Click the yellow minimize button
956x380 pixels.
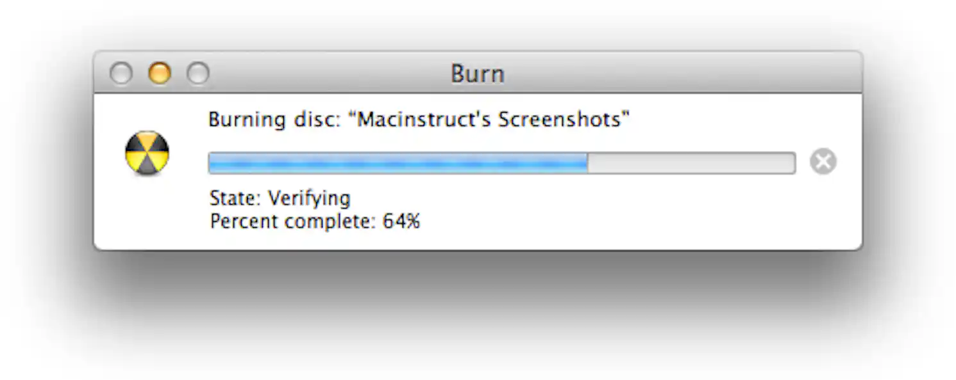(160, 73)
